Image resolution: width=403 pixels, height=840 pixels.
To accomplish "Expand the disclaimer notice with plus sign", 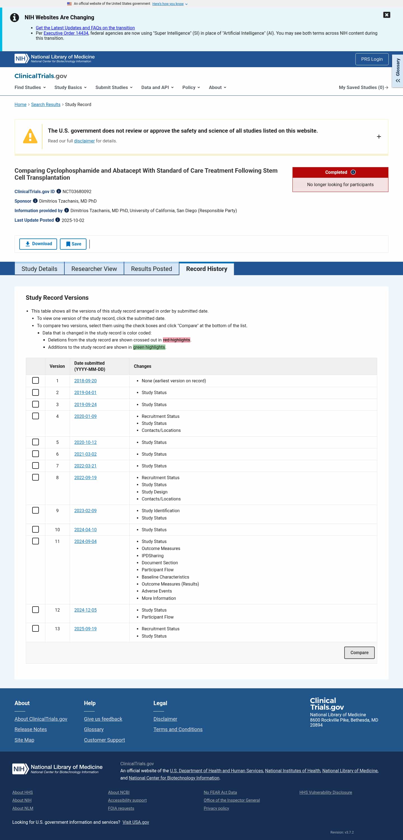I will [x=379, y=137].
